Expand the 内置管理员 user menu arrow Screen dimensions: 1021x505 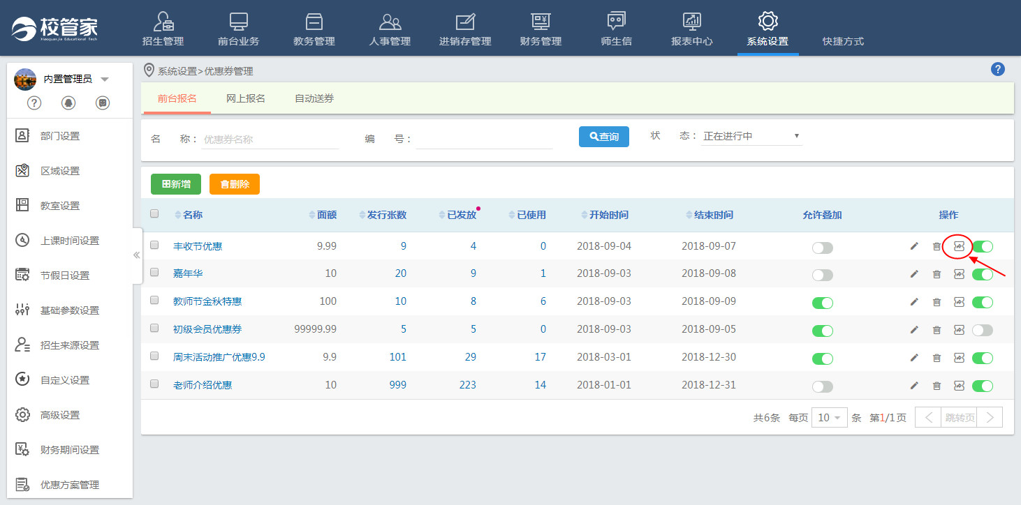(x=105, y=80)
